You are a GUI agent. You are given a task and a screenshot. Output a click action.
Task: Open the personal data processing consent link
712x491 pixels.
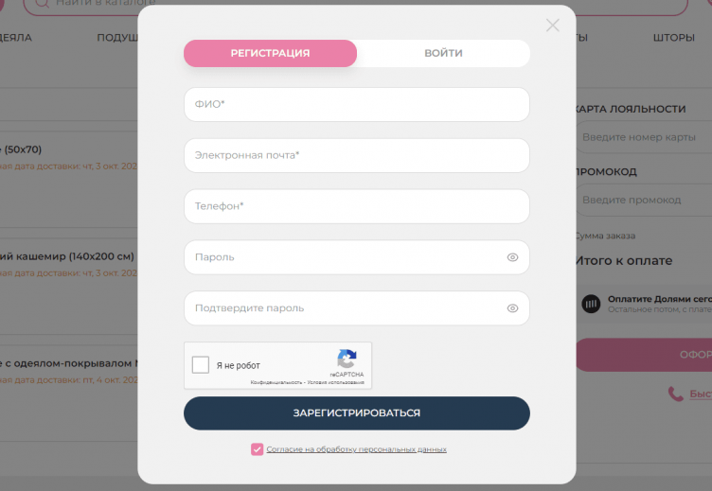coord(356,449)
